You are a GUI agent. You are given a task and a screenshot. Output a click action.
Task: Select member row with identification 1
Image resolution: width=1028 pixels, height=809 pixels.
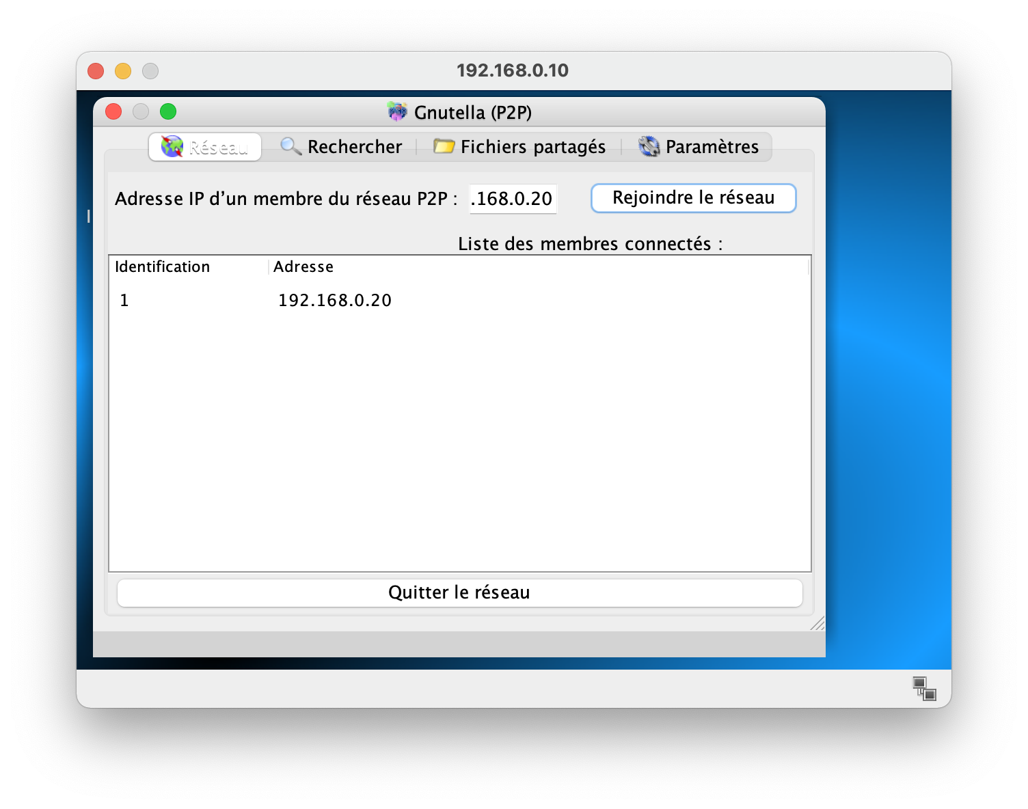(x=124, y=301)
